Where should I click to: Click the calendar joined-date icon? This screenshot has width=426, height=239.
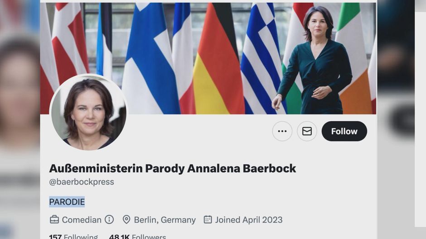pyautogui.click(x=208, y=220)
